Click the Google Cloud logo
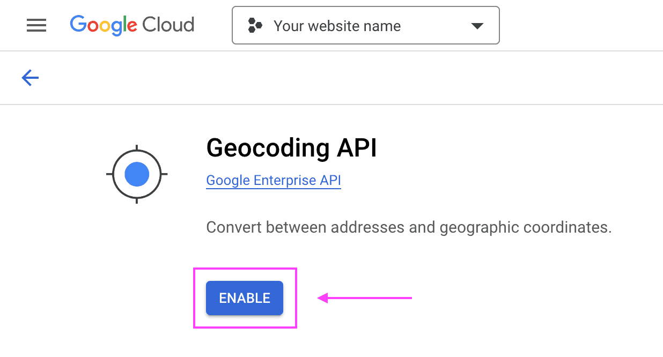Image resolution: width=663 pixels, height=357 pixels. point(131,25)
